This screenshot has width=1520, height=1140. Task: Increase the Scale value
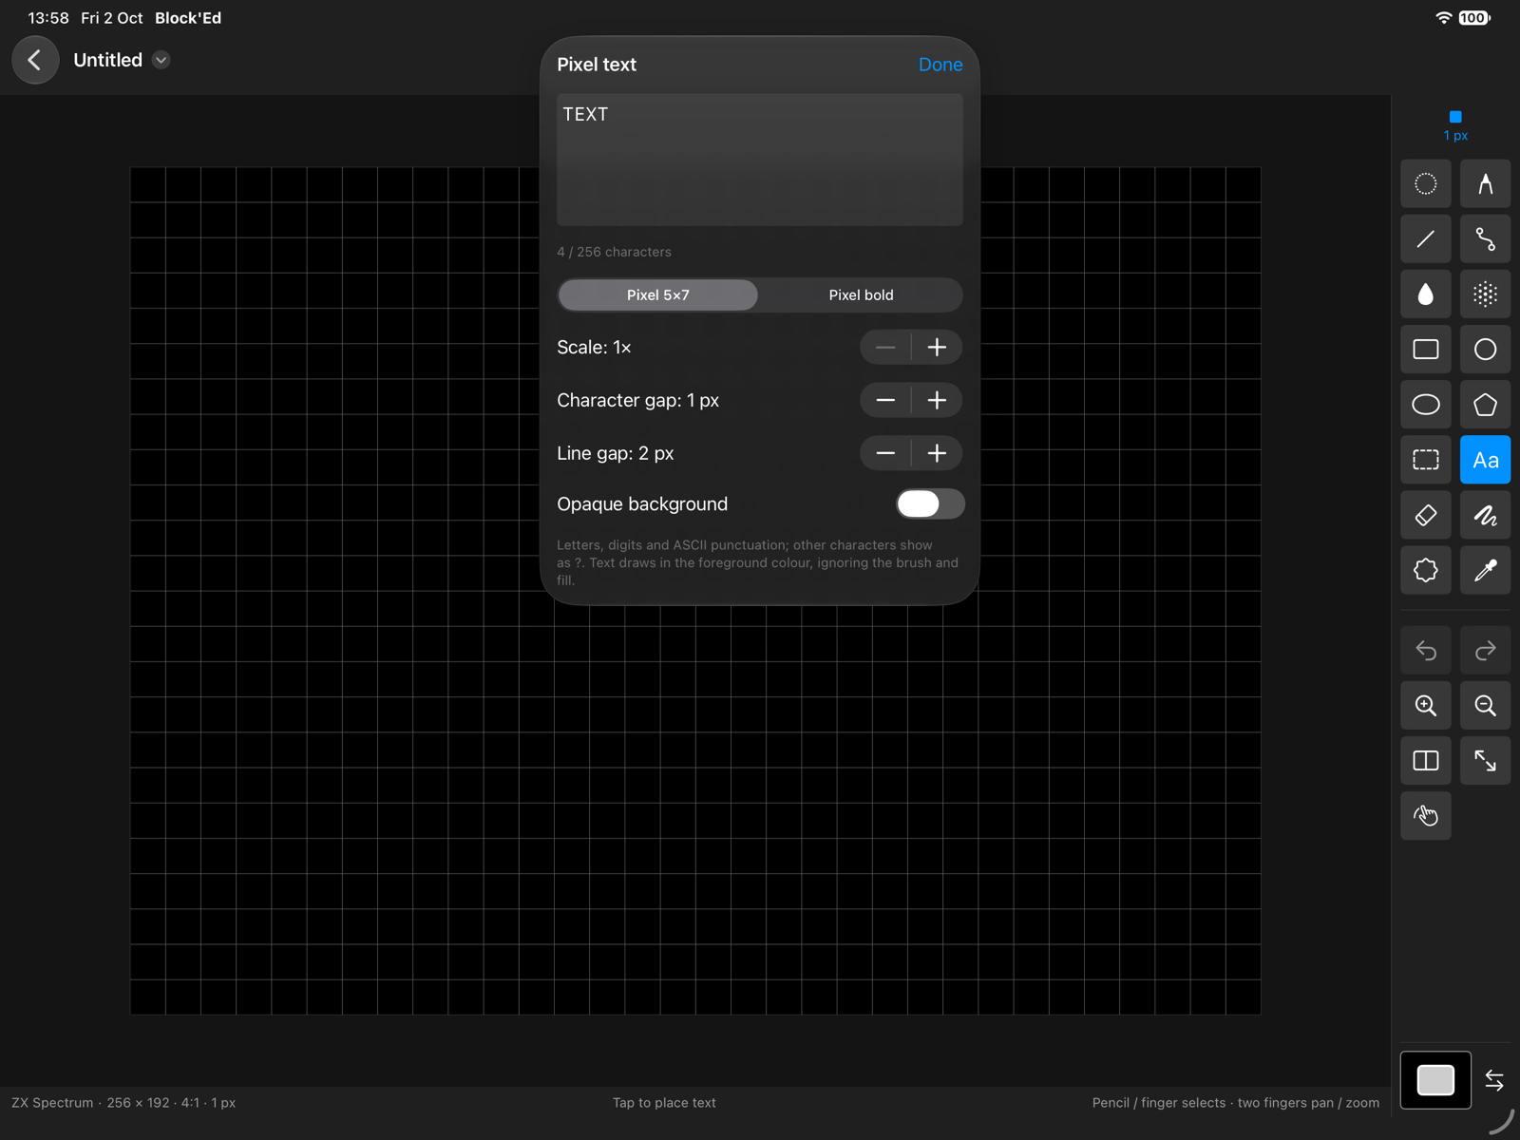937,348
